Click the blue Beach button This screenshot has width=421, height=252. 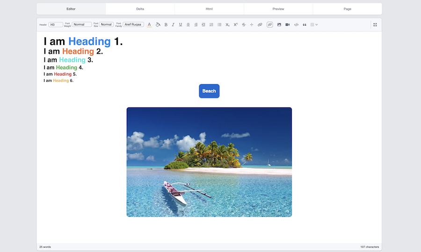click(x=209, y=91)
